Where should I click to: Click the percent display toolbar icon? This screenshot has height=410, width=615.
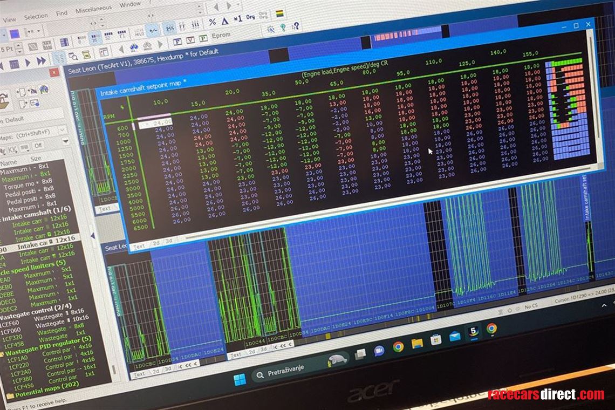[x=213, y=22]
